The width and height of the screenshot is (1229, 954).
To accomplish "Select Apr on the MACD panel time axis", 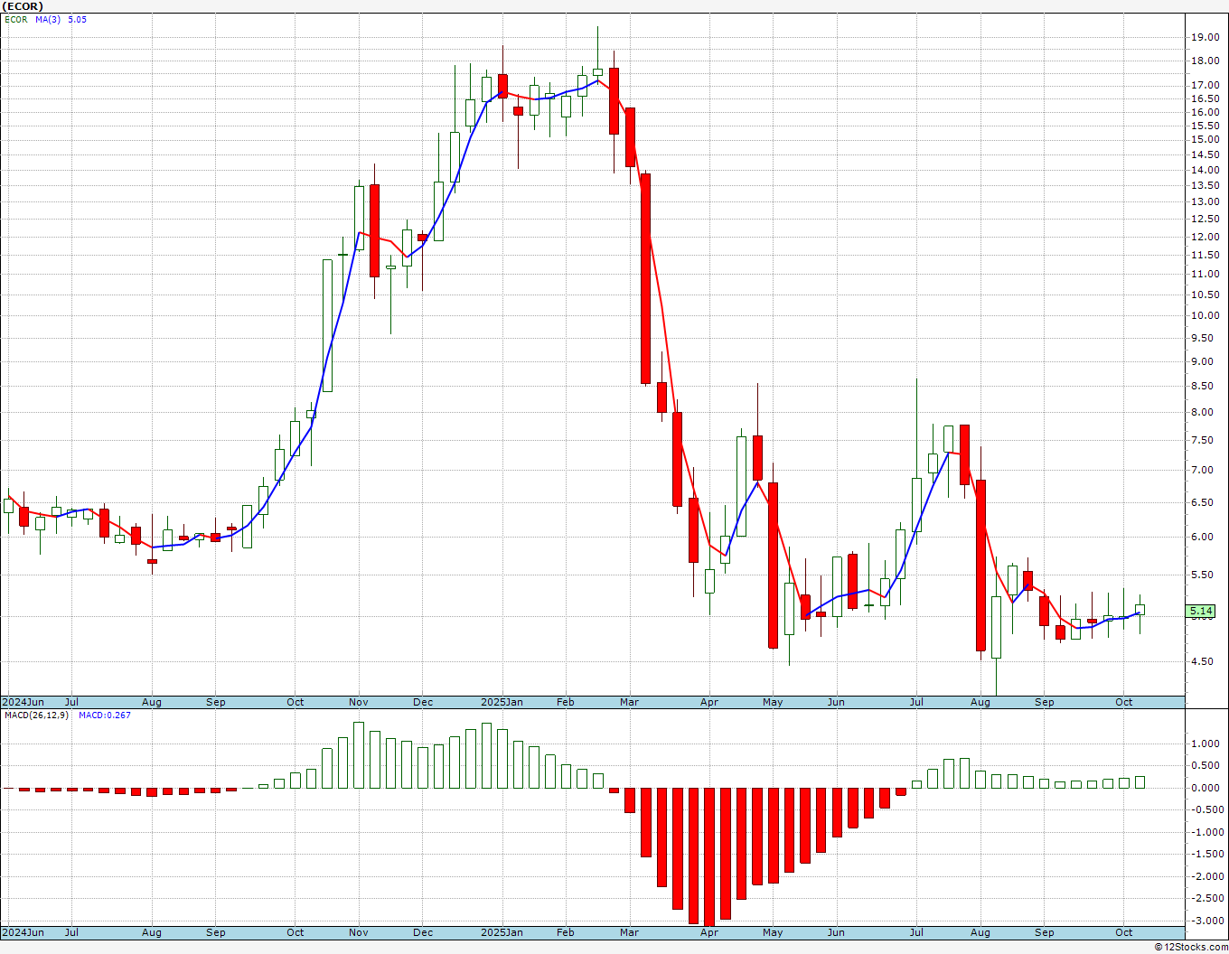I will pos(708,932).
